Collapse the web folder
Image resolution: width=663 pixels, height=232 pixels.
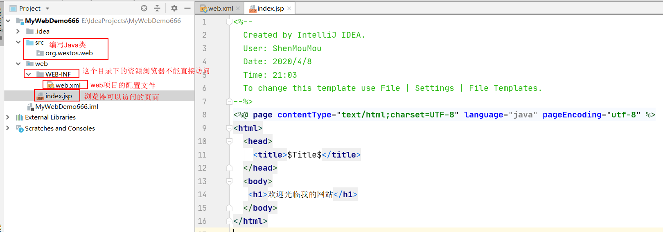coord(18,63)
